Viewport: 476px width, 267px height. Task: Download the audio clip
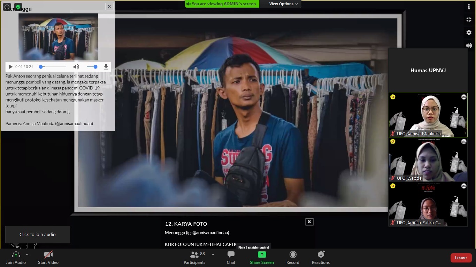[x=106, y=67]
